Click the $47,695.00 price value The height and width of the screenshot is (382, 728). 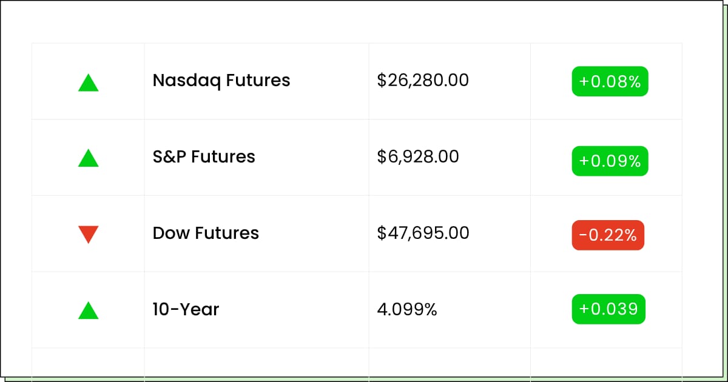(423, 233)
